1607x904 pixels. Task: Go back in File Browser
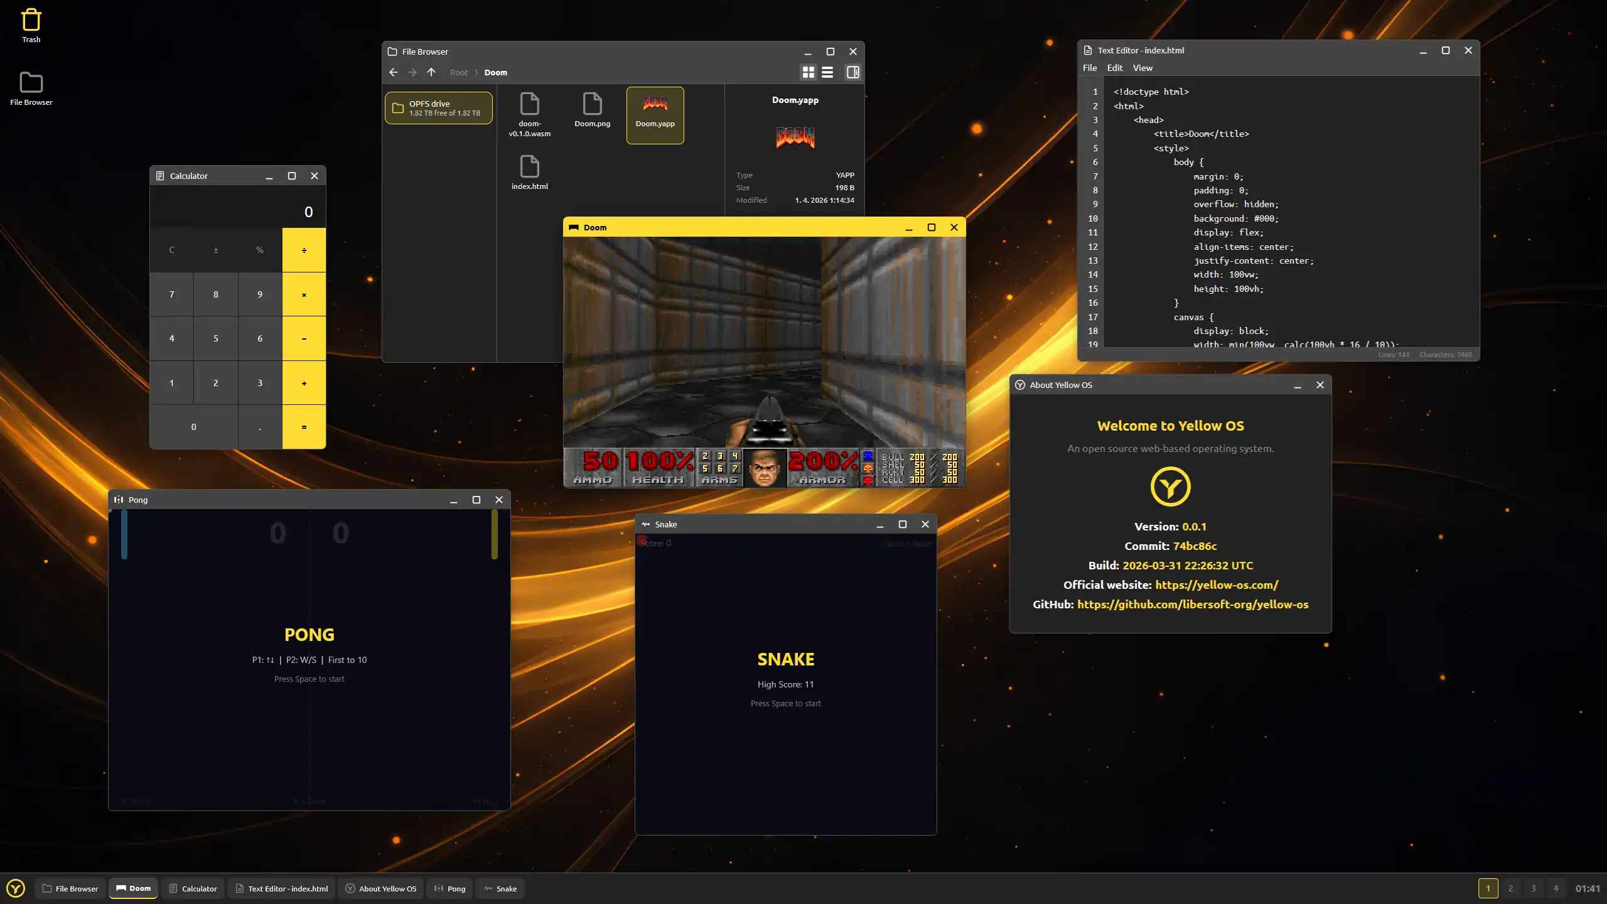[x=394, y=72]
